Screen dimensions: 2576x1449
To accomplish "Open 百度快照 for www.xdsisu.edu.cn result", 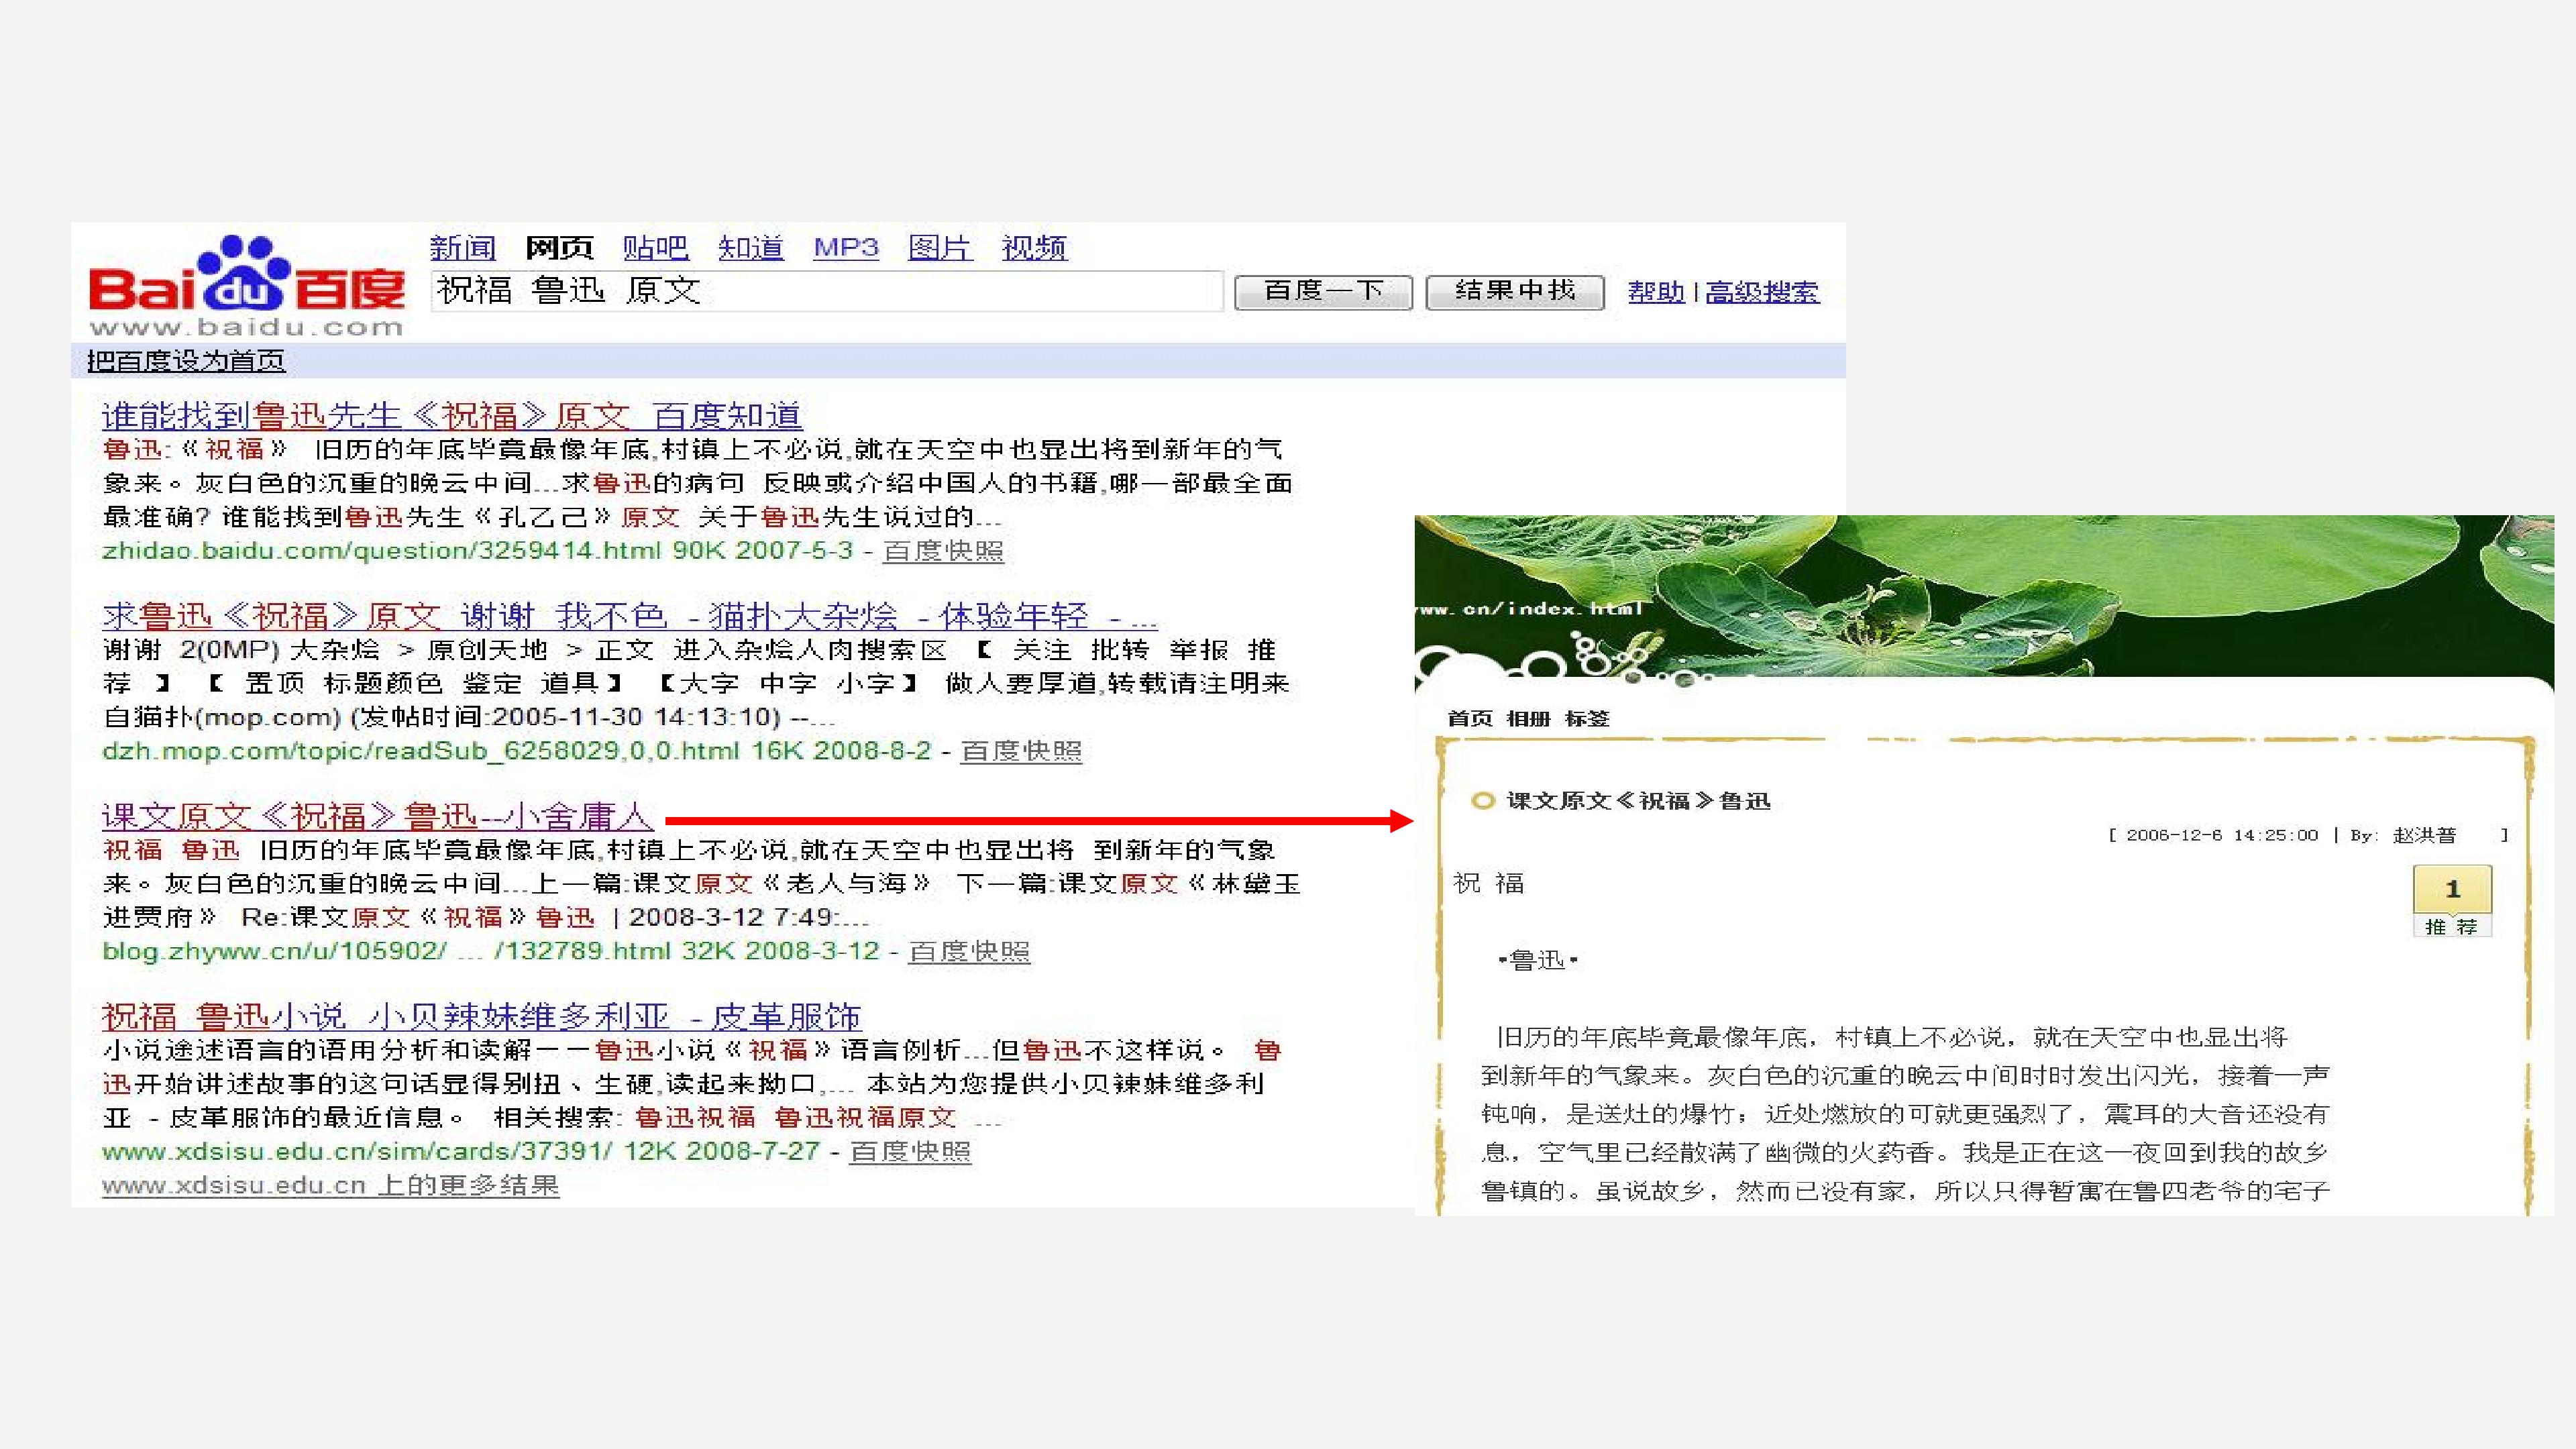I will point(910,1151).
